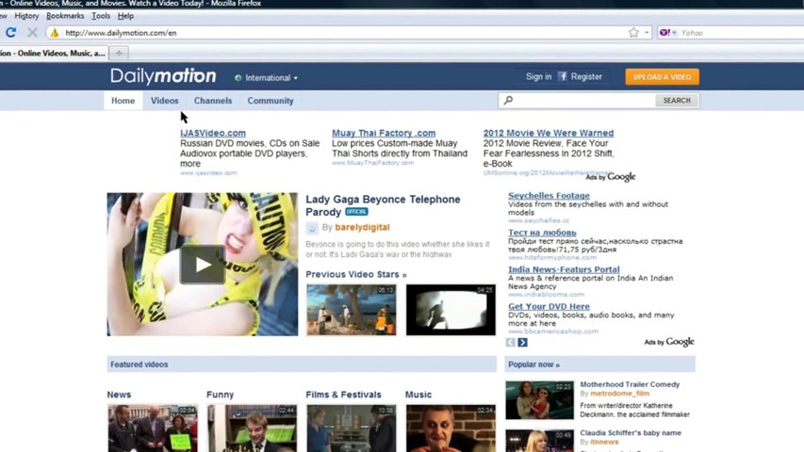Click the Facebook icon next to Register
The height and width of the screenshot is (452, 804).
(x=563, y=76)
